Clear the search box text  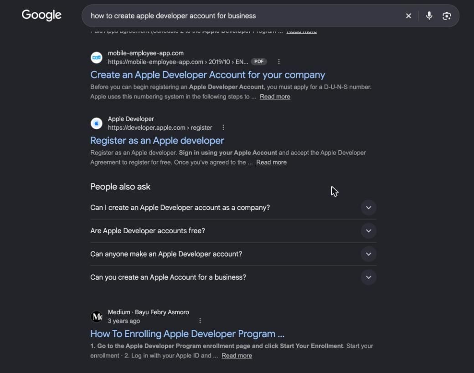tap(408, 15)
